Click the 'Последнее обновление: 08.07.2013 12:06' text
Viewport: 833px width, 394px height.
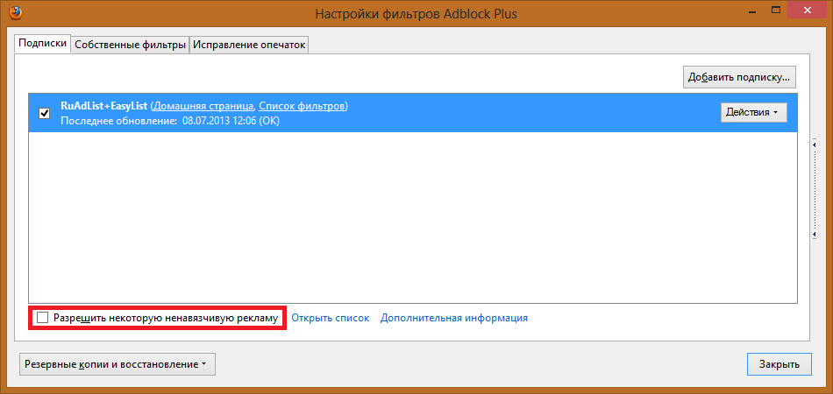170,121
